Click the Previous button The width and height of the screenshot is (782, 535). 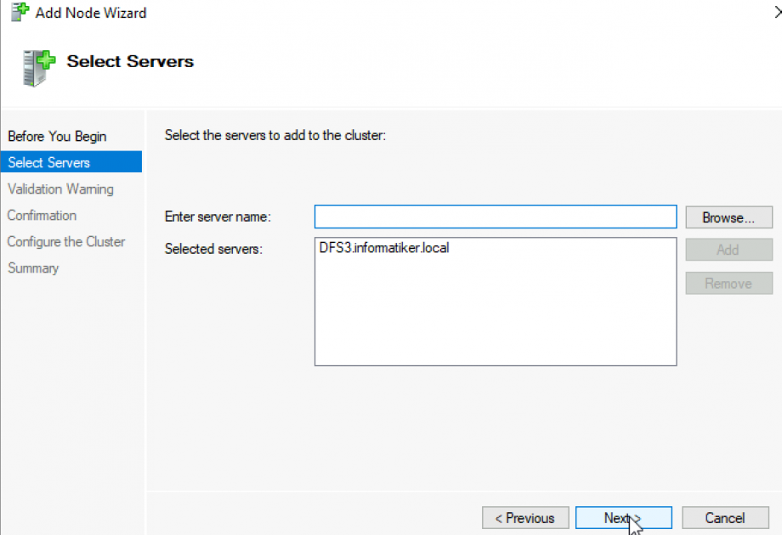pyautogui.click(x=524, y=517)
